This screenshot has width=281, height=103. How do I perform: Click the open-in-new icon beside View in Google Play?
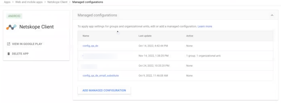click(9, 44)
